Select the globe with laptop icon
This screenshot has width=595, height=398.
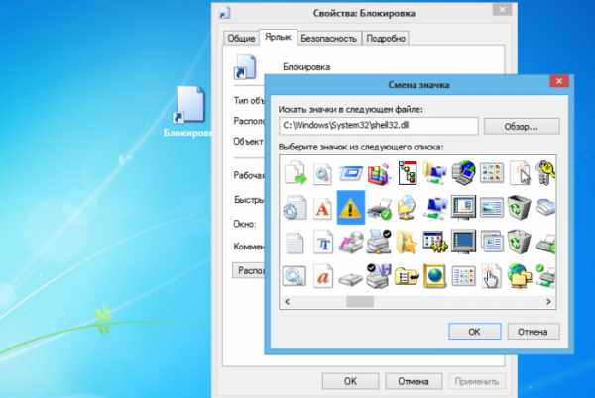pyautogui.click(x=463, y=173)
